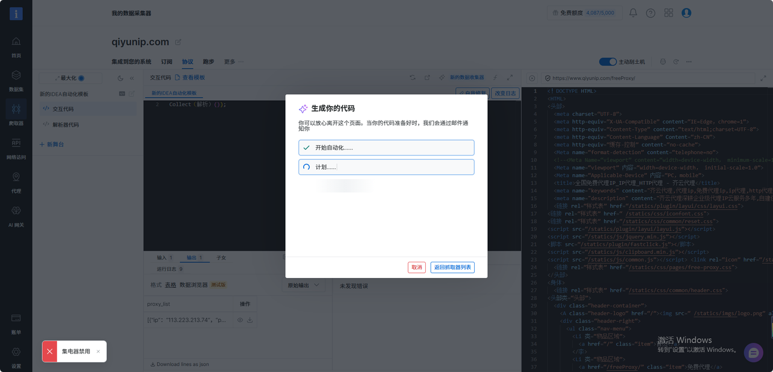Select 交互代码 in the left tree

tap(88, 109)
